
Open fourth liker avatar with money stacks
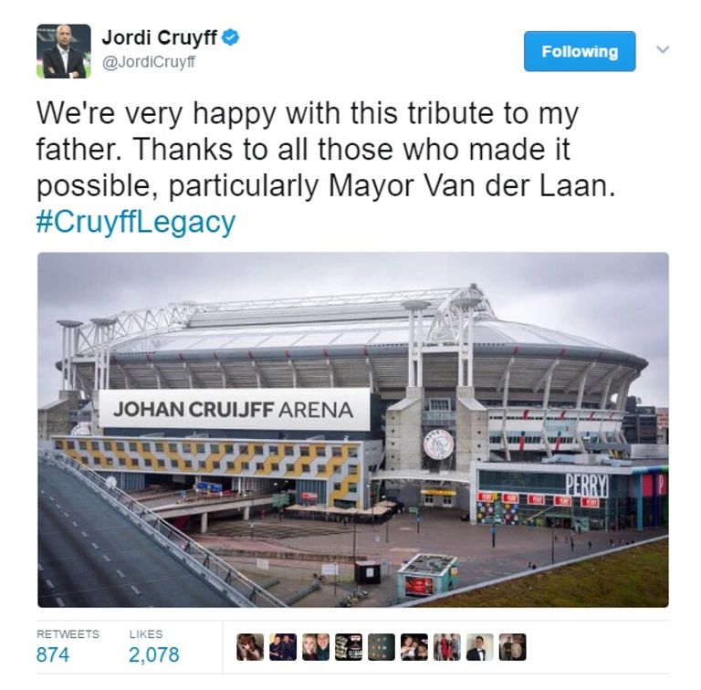(x=349, y=647)
